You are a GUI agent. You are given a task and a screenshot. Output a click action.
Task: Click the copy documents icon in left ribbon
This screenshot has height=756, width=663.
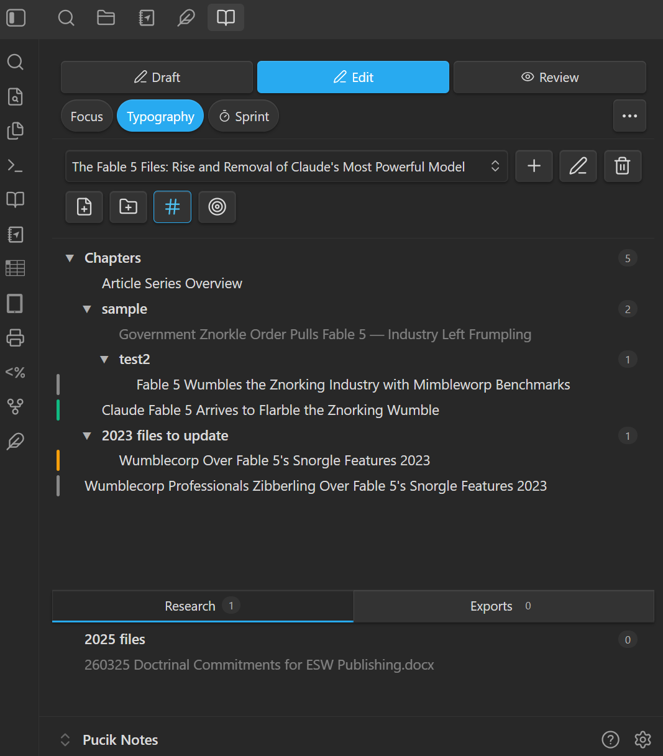(x=15, y=130)
